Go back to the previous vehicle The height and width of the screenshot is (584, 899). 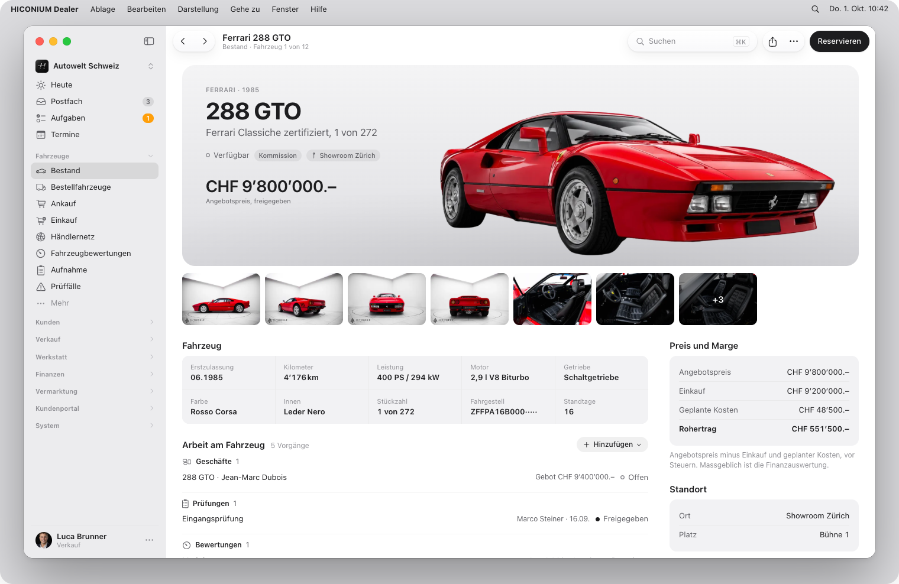[x=183, y=41]
